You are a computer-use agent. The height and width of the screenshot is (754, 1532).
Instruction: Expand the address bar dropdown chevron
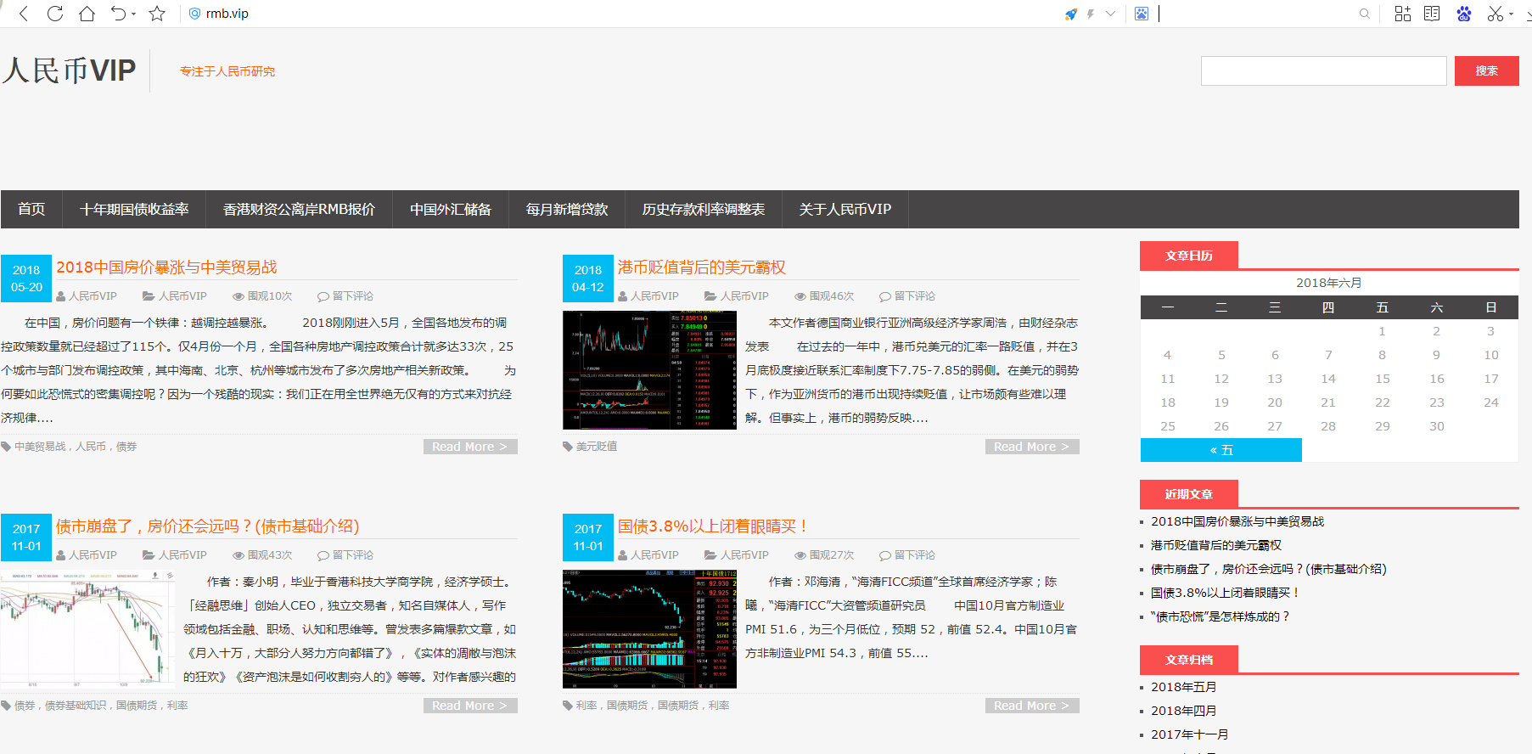[1110, 14]
